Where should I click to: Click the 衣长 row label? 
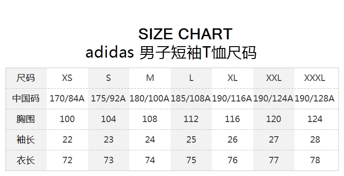tap(26, 160)
